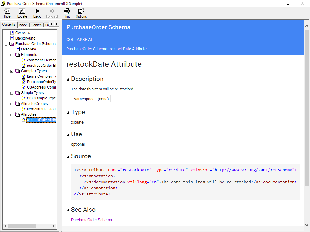
Task: Click the 'optional' use value text
Action: point(78,144)
